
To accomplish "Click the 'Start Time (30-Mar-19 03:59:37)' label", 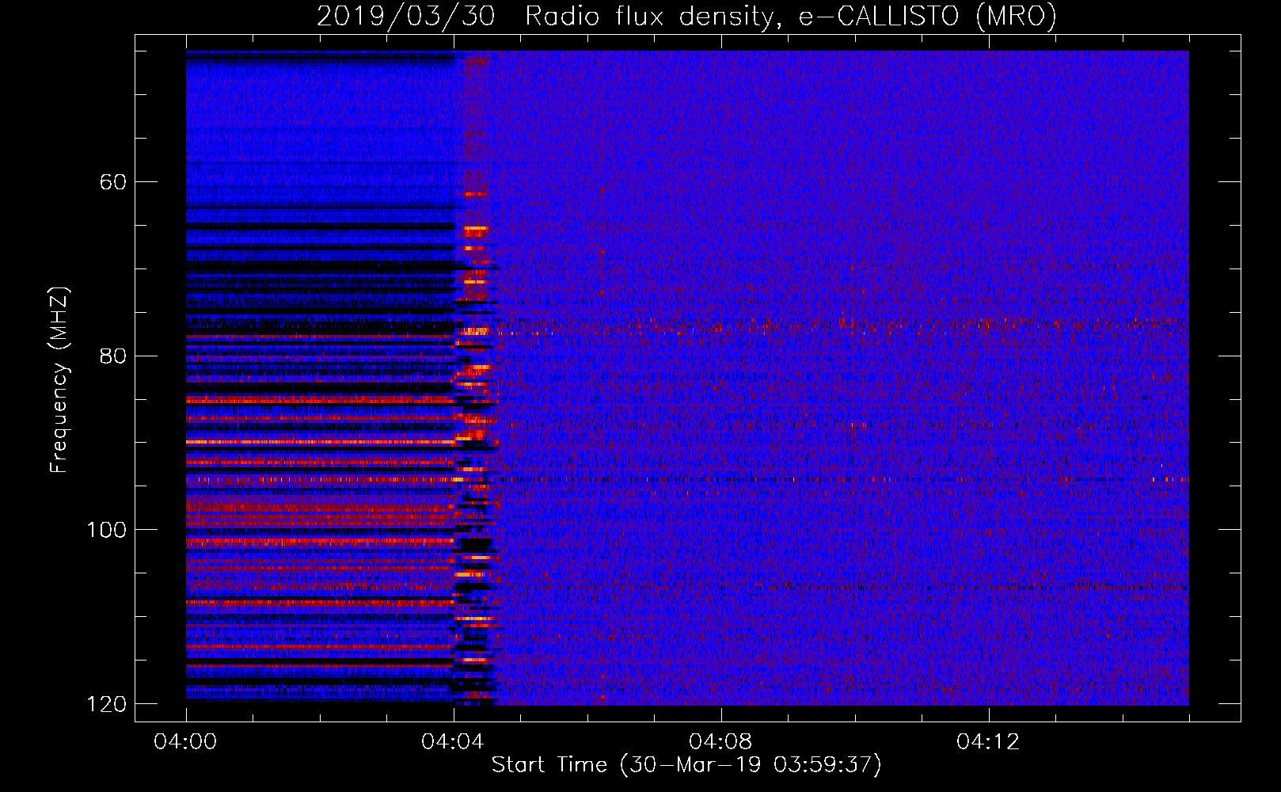I will (686, 765).
